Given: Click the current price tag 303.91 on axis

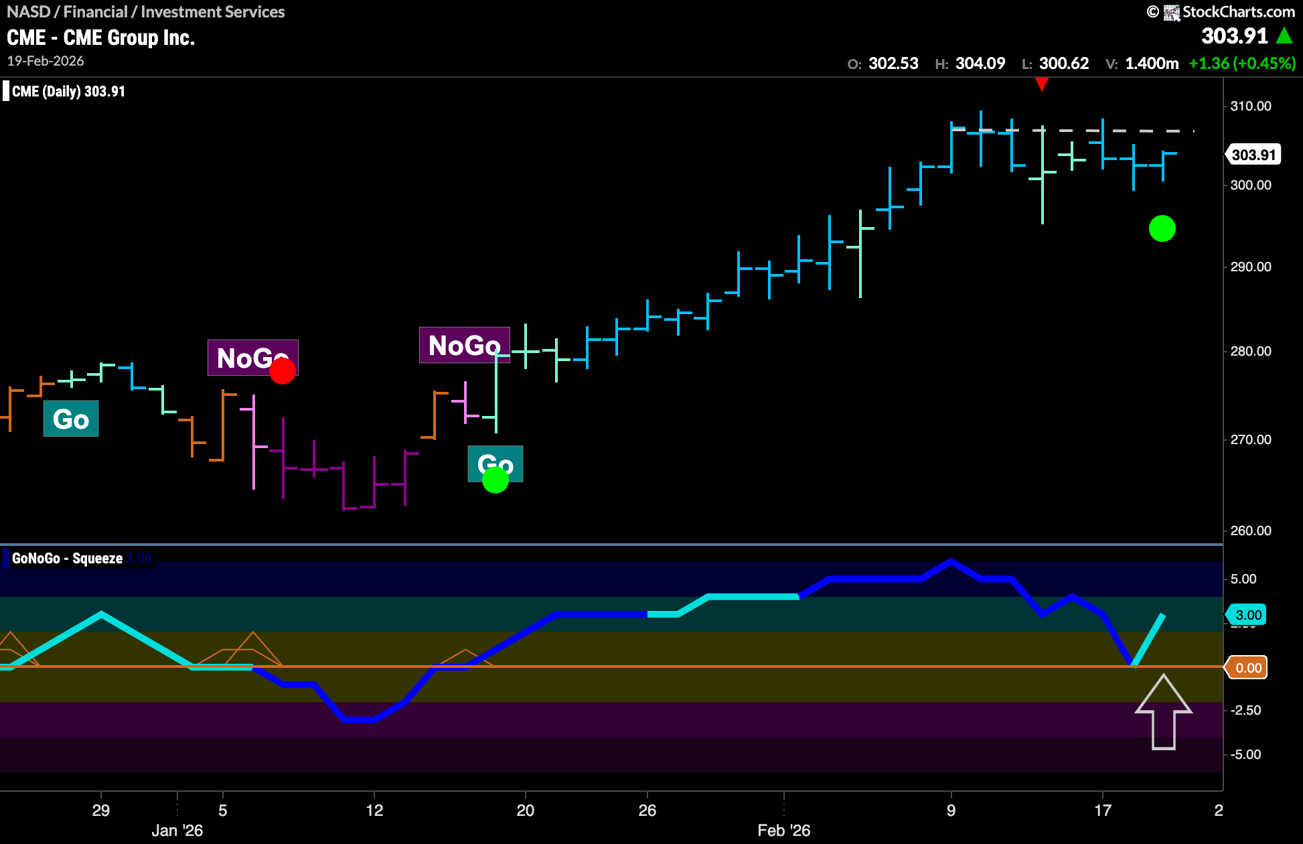Looking at the screenshot, I should [1253, 155].
